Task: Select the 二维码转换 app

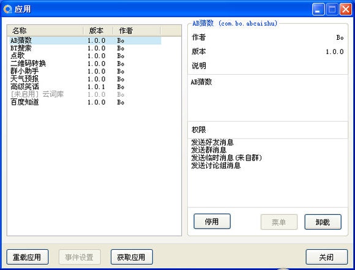Action: click(x=85, y=64)
